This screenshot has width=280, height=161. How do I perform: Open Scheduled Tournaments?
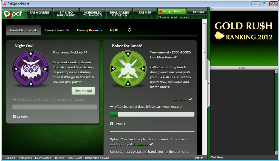[x=93, y=14]
